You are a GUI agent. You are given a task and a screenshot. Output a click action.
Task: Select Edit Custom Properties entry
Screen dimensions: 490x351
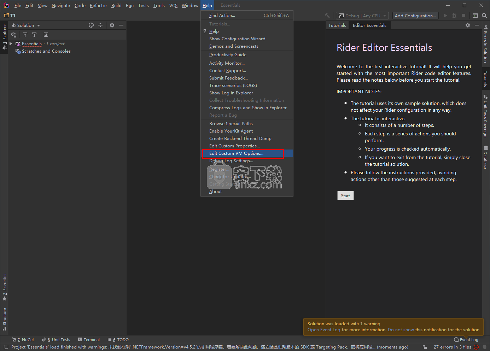247,146
